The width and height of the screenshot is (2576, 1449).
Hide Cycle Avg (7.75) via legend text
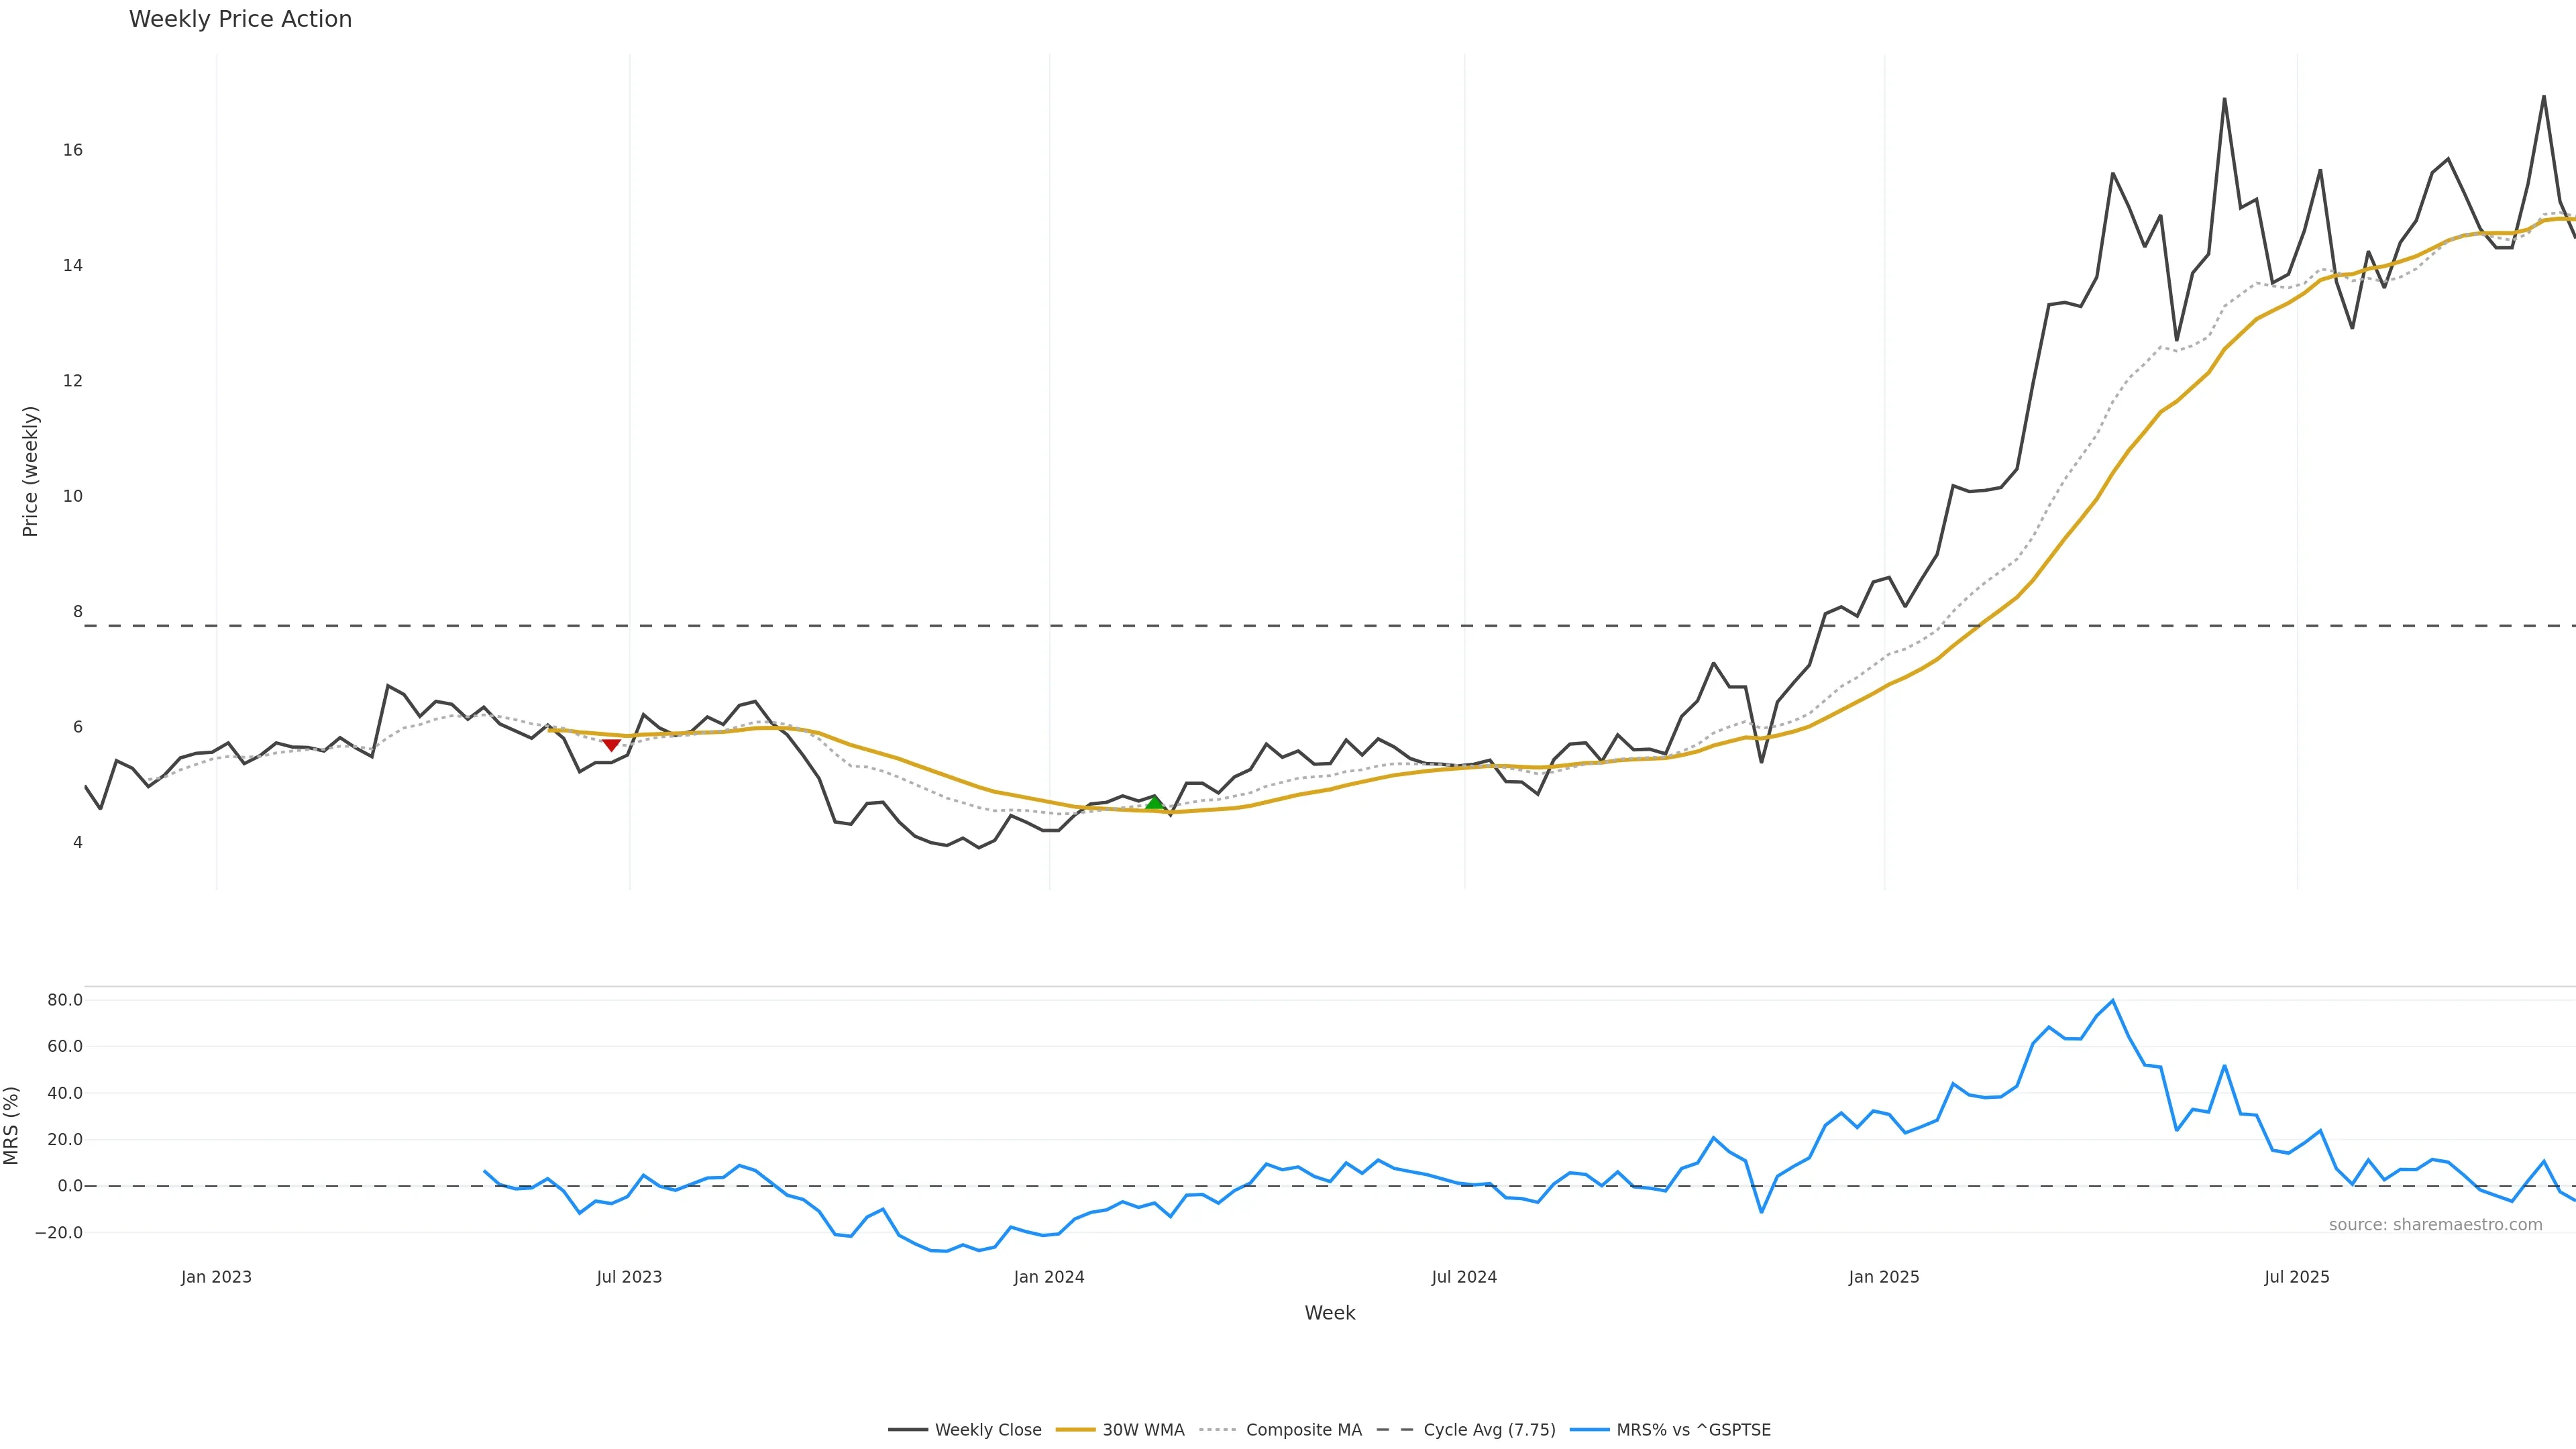(x=1489, y=1430)
